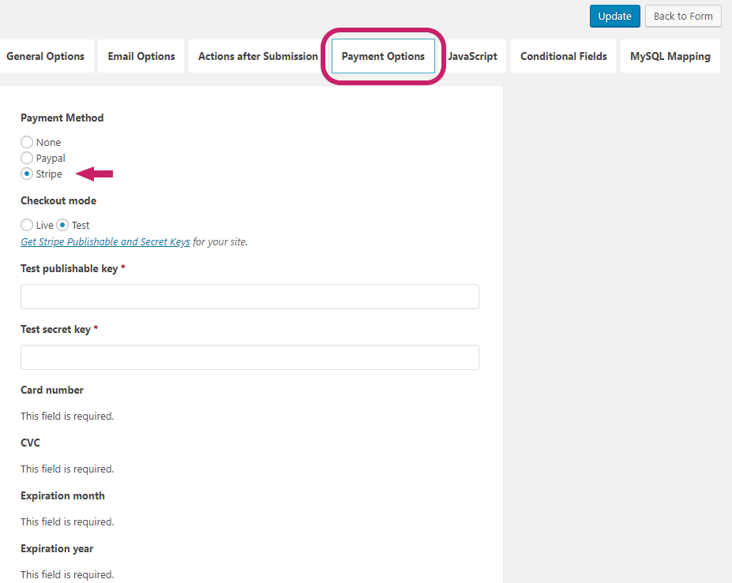Open the General Options tab
Image resolution: width=732 pixels, height=583 pixels.
[45, 56]
